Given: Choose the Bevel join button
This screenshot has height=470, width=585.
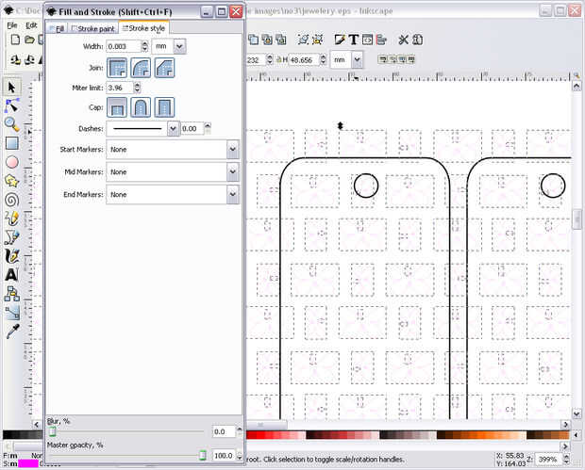Looking at the screenshot, I should (x=164, y=68).
